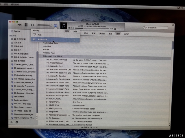Screen dimensions: 185x138
Task: Click gear icon of 90 年代的音樂 playlist
Action: [x=12, y=39]
